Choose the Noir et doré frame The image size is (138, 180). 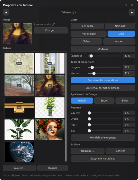point(89,34)
